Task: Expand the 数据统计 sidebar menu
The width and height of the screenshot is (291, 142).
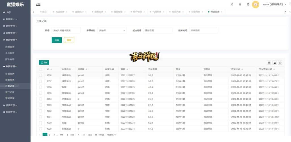Action: click(x=11, y=19)
